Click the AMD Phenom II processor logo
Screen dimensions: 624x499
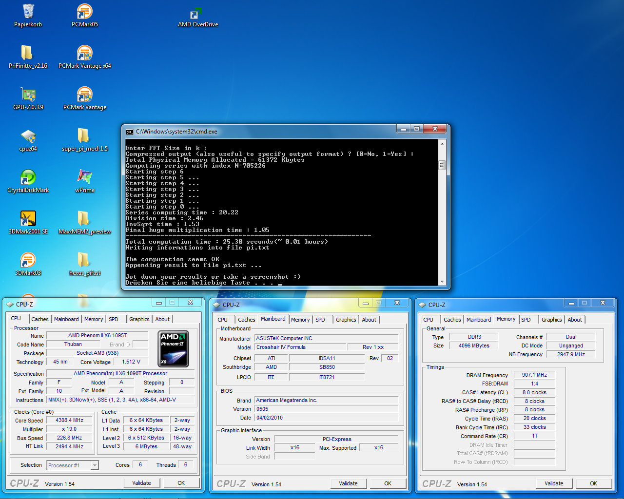coord(174,348)
